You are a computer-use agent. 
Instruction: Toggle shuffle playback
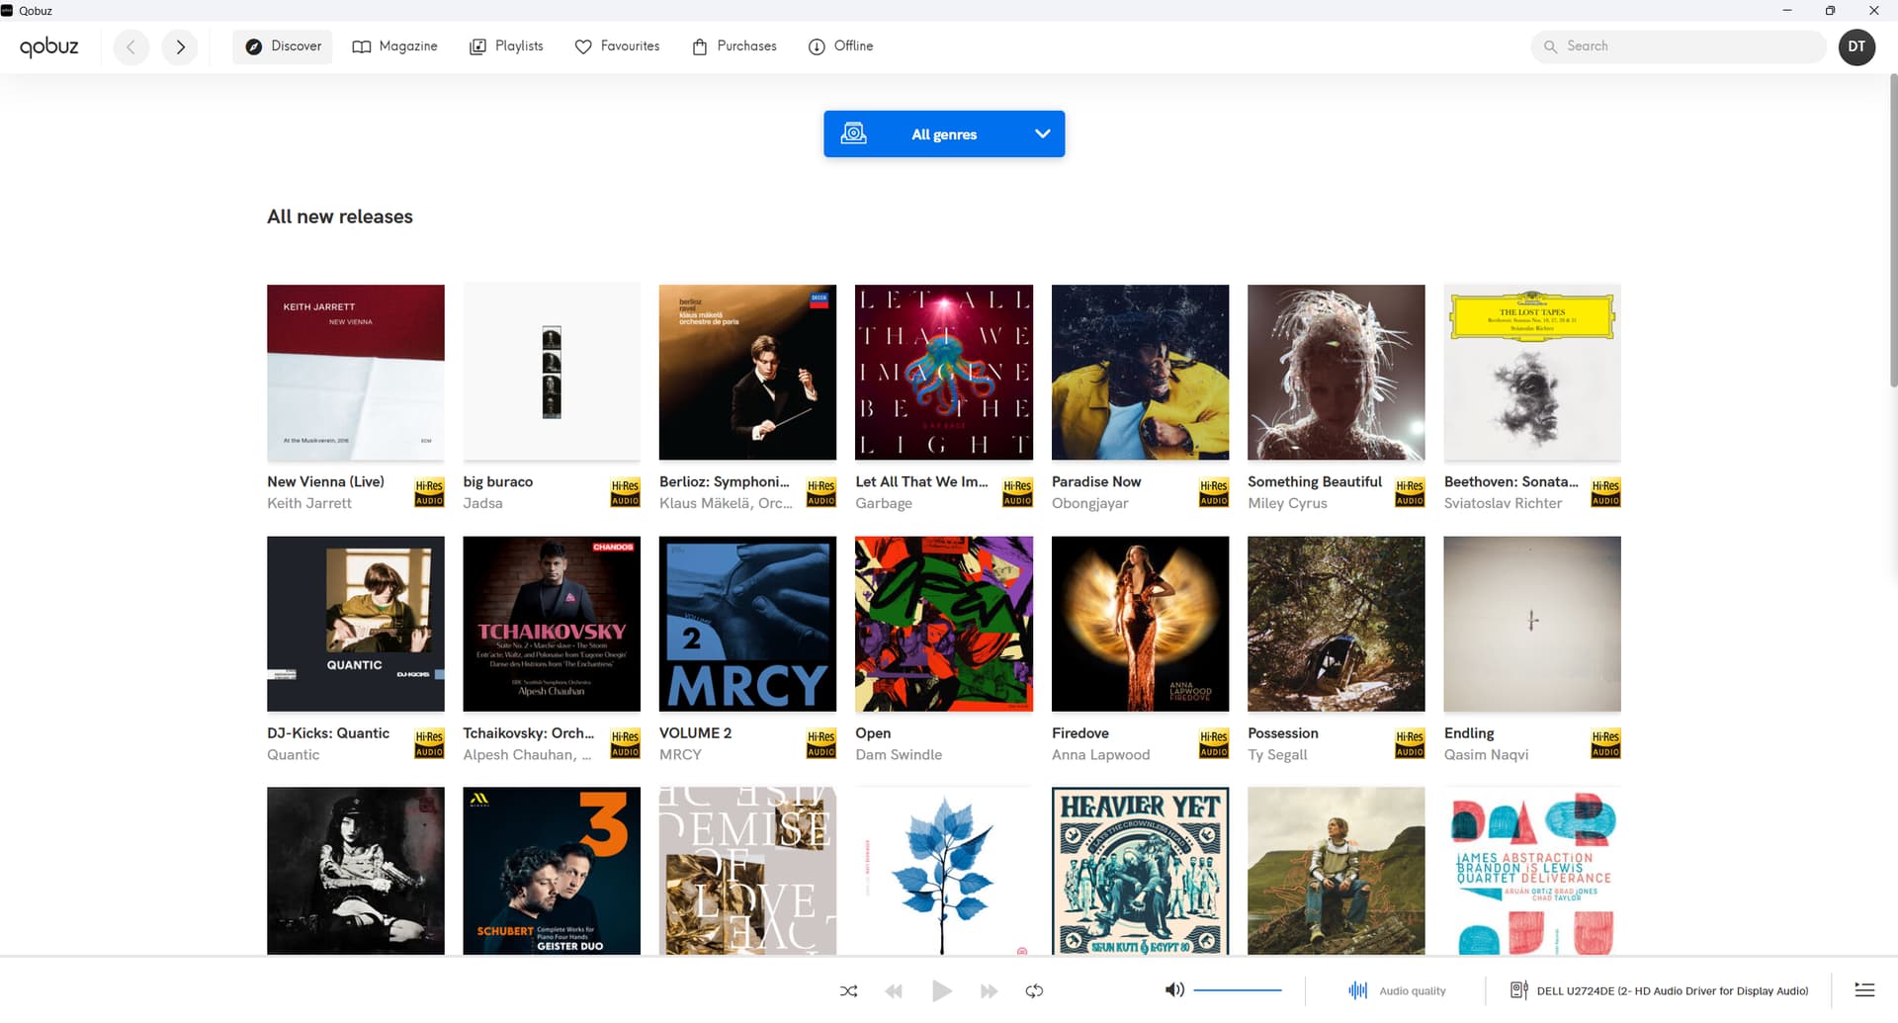(848, 990)
